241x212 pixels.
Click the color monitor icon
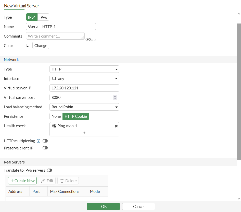pos(28,45)
